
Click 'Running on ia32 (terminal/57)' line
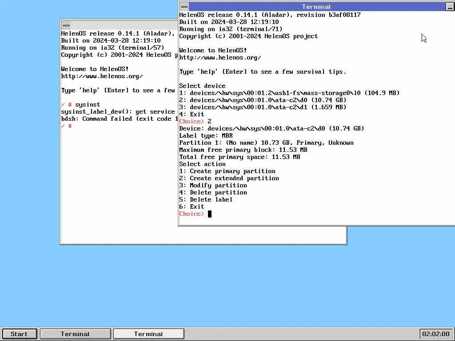pyautogui.click(x=112, y=48)
